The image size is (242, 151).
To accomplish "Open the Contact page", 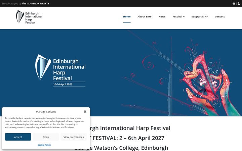I will (219, 16).
